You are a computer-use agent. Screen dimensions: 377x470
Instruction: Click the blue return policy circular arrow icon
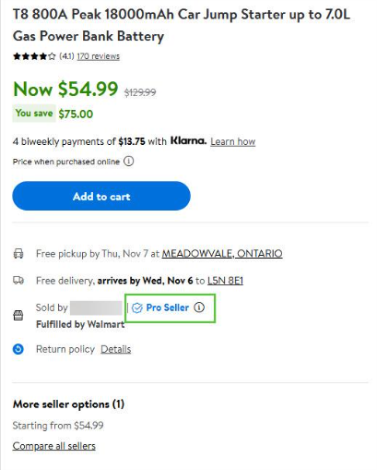tap(18, 349)
